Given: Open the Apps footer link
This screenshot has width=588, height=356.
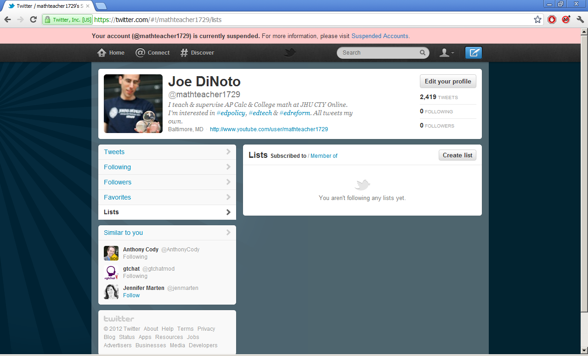Looking at the screenshot, I should coord(145,337).
